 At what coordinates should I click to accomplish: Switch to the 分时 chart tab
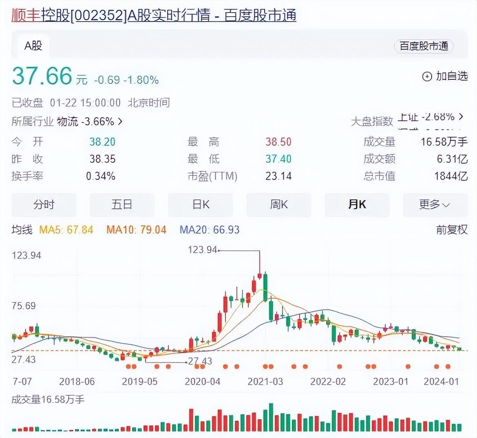coord(44,205)
